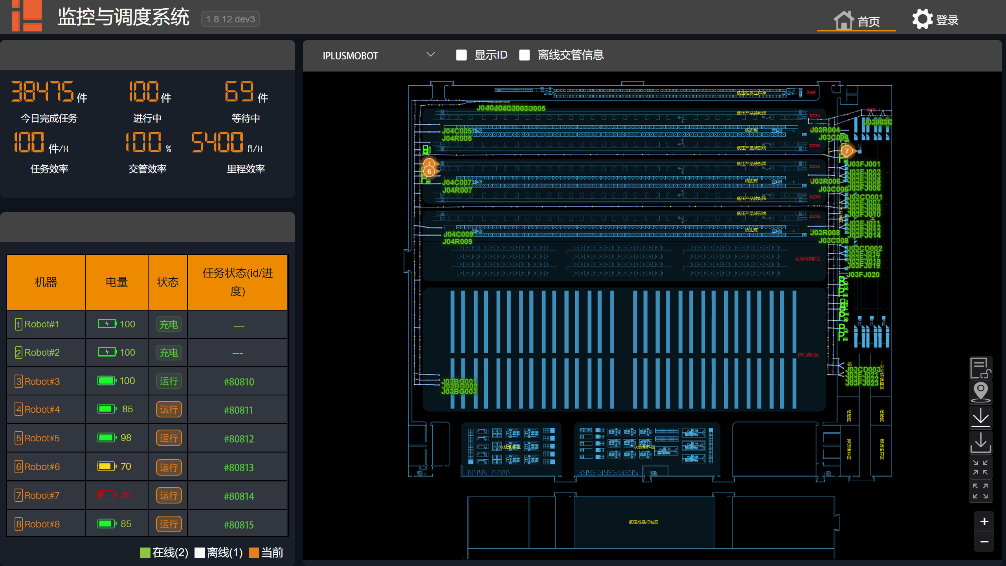Screen dimensions: 1006x566
Task: Zoom in with the plus button
Action: pyautogui.click(x=984, y=522)
